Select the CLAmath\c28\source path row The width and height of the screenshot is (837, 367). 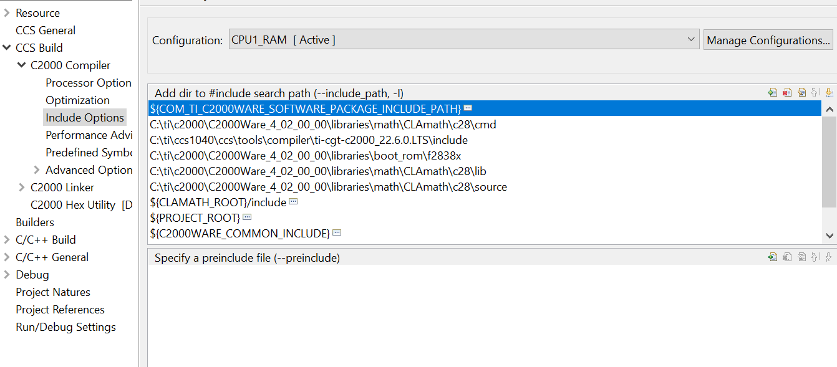pyautogui.click(x=485, y=186)
